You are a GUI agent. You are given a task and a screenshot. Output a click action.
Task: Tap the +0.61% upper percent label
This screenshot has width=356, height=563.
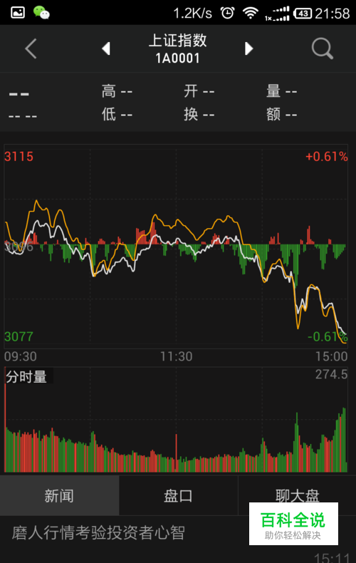(327, 157)
